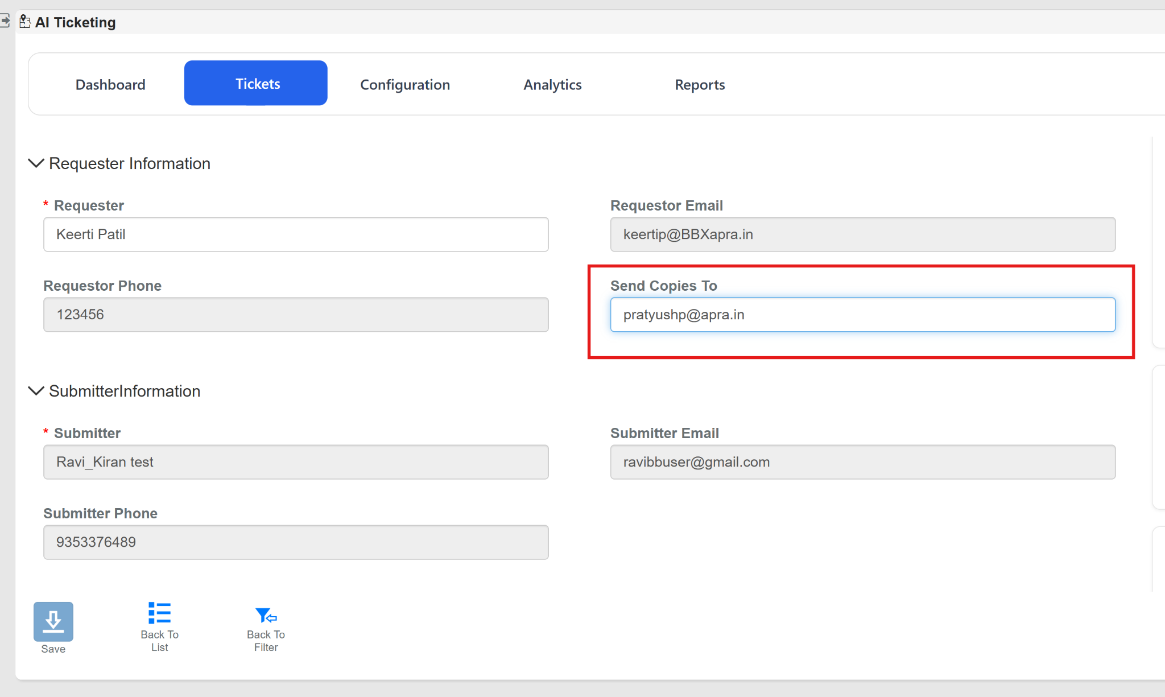This screenshot has width=1165, height=697.
Task: Click the Requester Information heading text
Action: 130,163
